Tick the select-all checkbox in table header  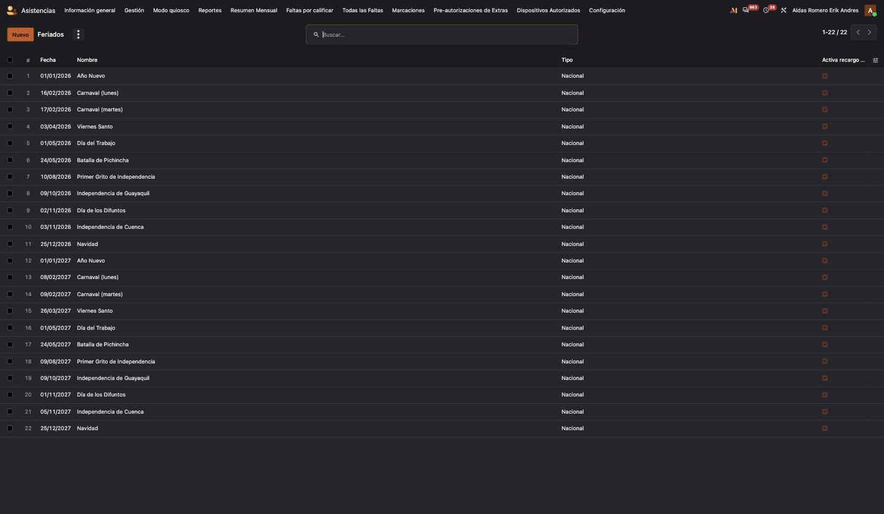click(10, 60)
